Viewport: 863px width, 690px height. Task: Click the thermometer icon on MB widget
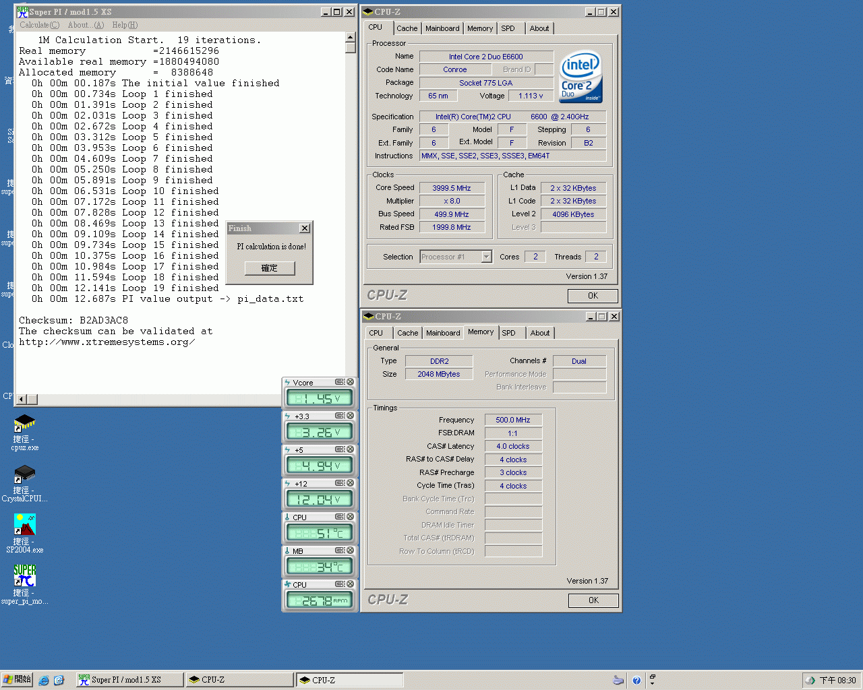click(x=287, y=551)
